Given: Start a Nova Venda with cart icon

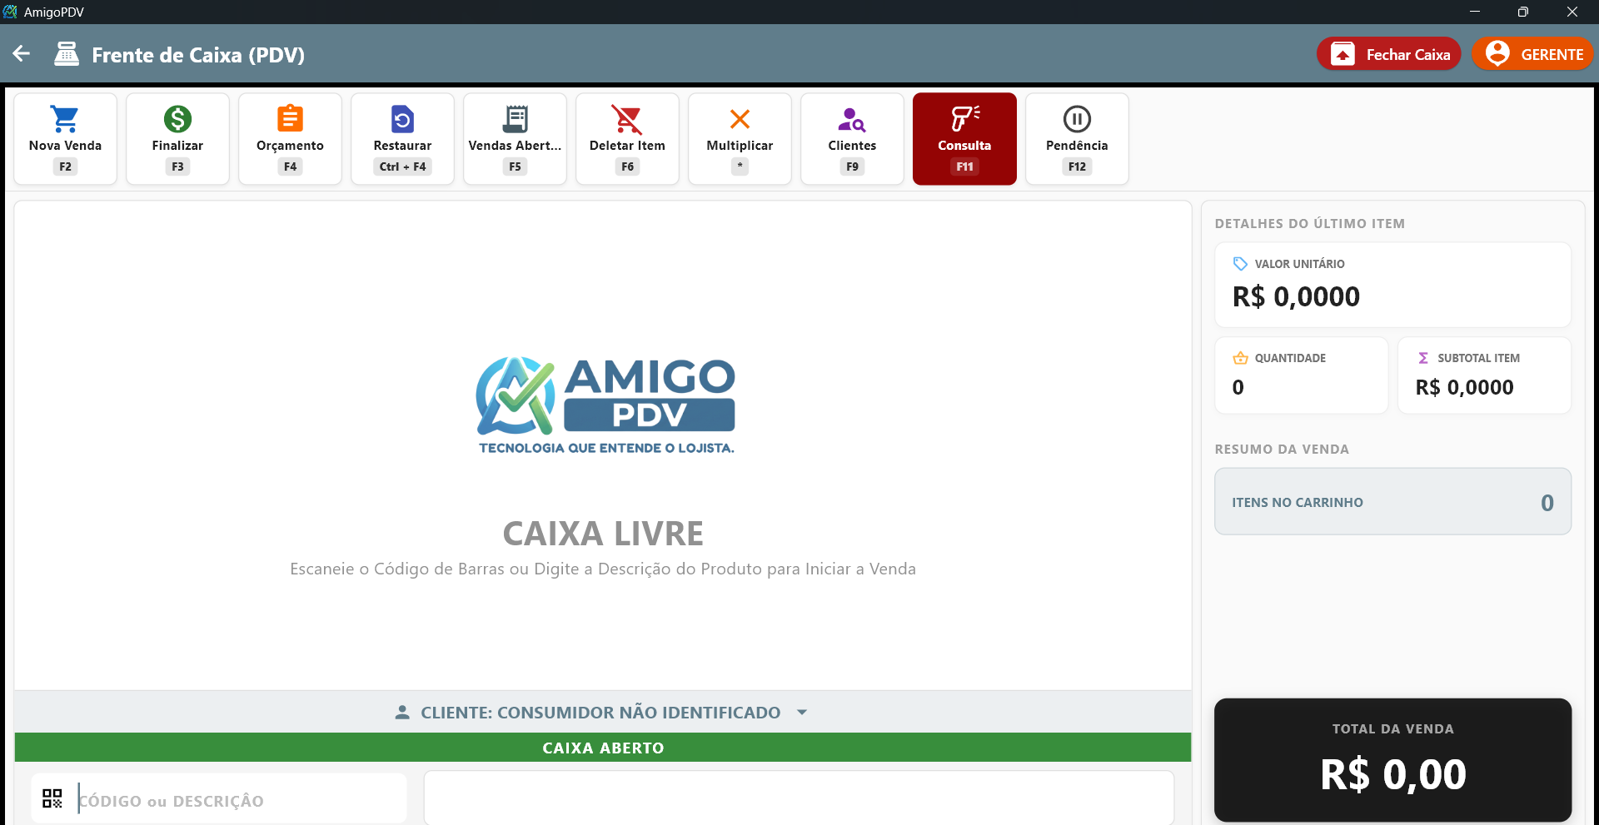Looking at the screenshot, I should point(65,119).
